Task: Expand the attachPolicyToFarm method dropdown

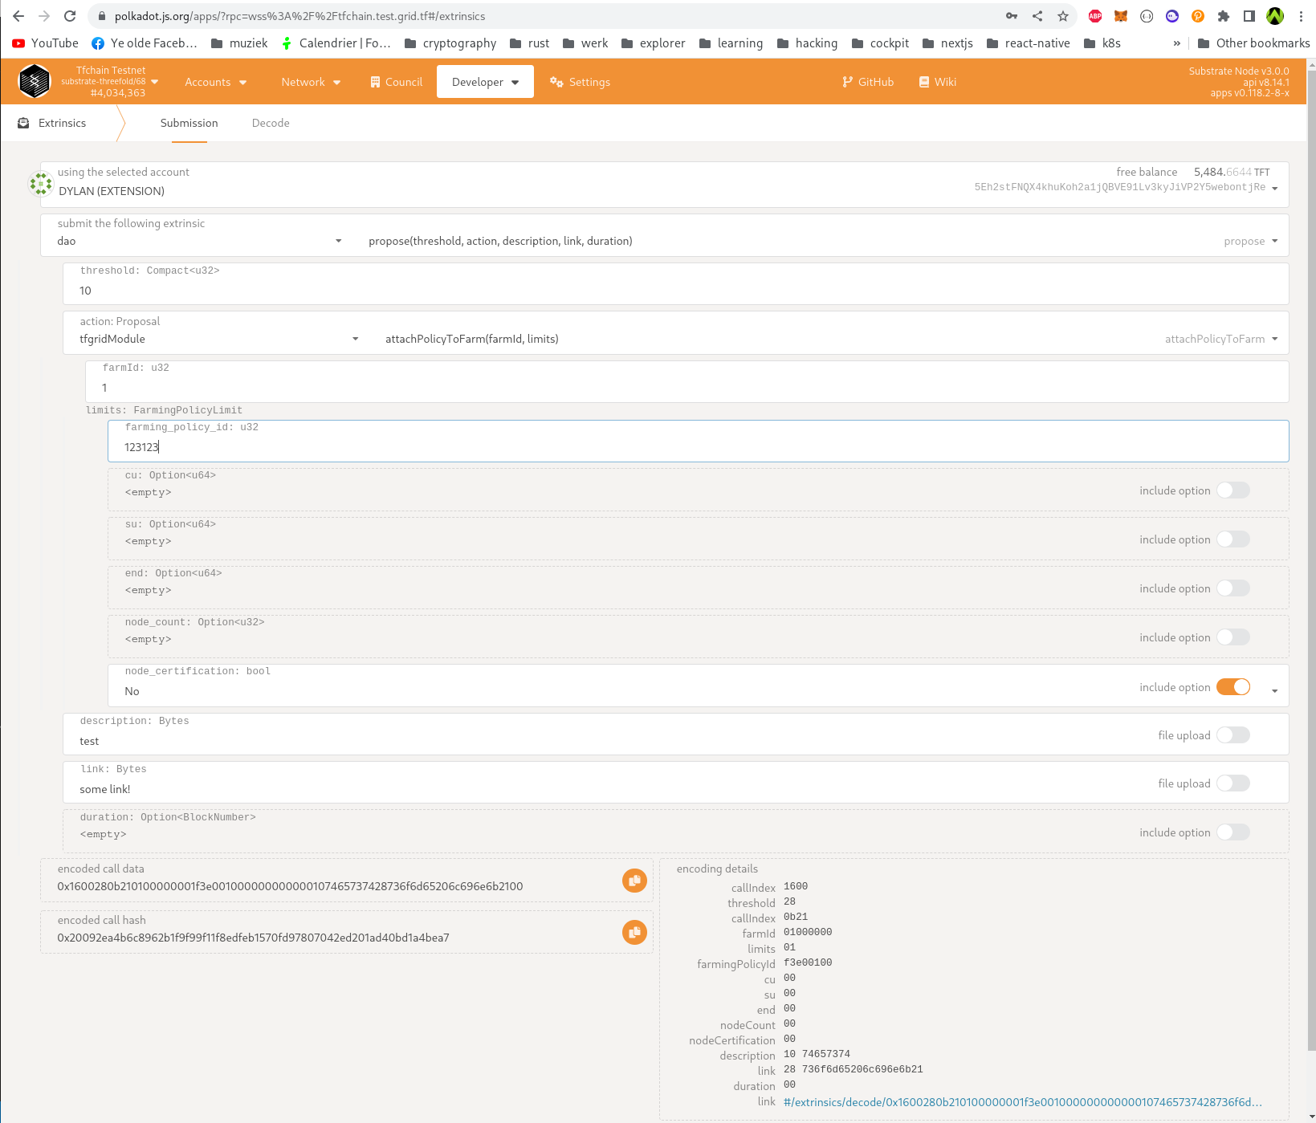Action: (x=1220, y=340)
